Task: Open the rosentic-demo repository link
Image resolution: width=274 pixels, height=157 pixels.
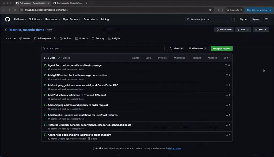Action: click(x=33, y=30)
